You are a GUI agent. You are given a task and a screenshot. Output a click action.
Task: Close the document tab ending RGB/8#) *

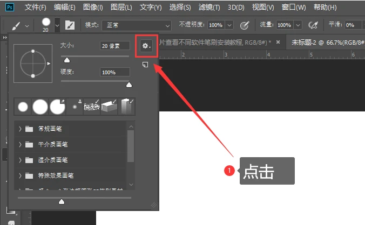click(278, 42)
